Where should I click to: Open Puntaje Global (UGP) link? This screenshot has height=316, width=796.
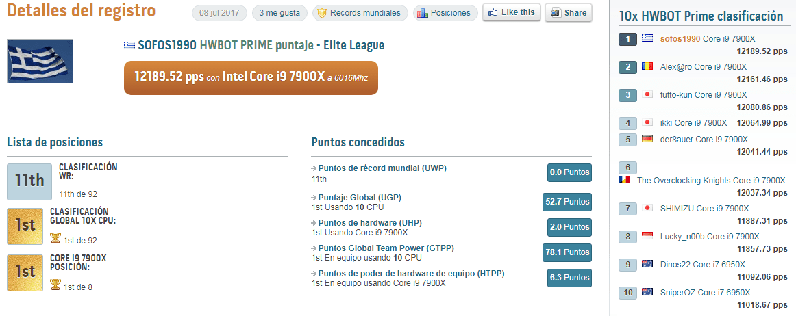pos(360,197)
